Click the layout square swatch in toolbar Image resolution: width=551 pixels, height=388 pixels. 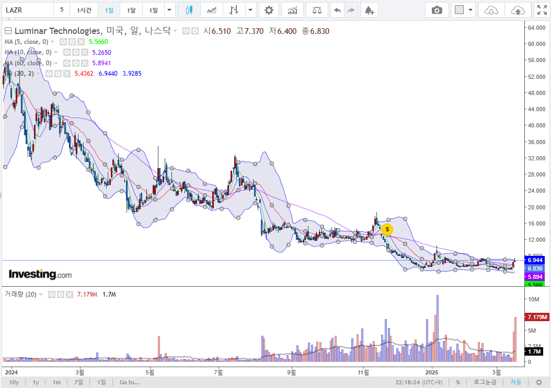[459, 10]
